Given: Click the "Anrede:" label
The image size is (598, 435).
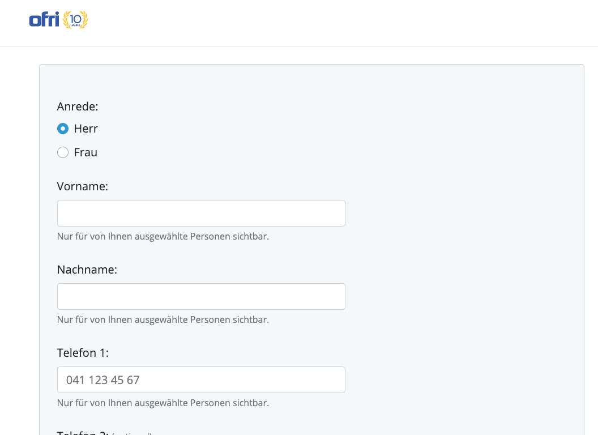Looking at the screenshot, I should 78,106.
